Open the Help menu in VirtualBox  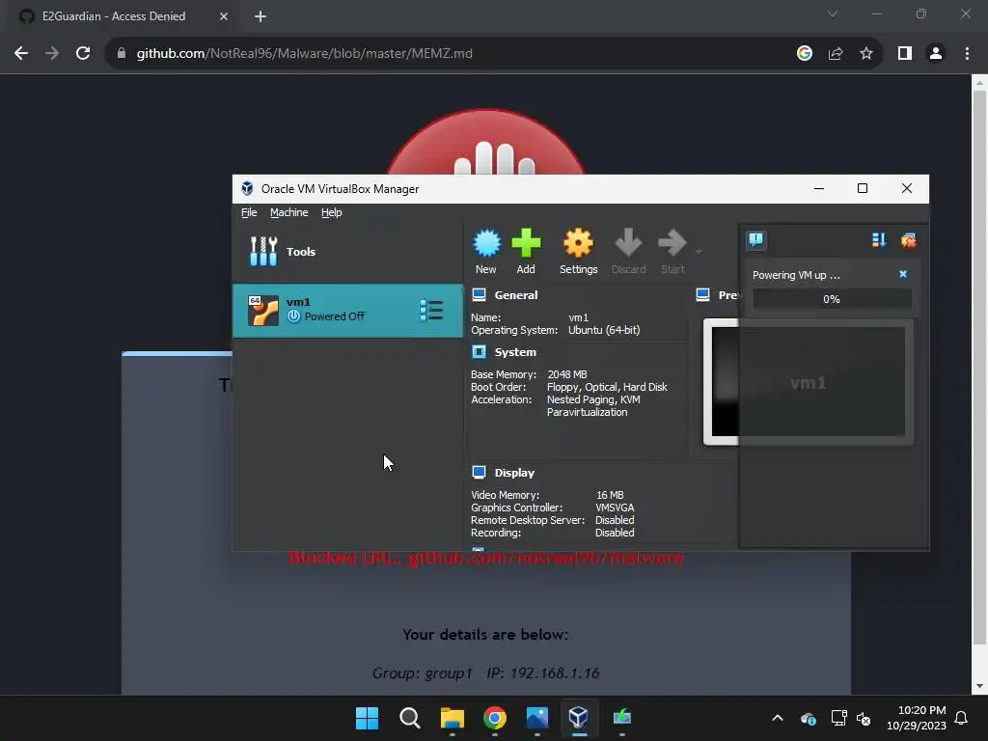tap(332, 212)
